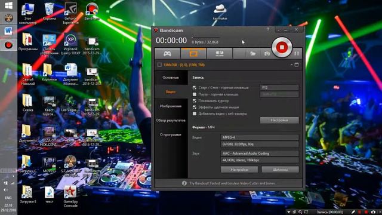
Task: Click the Запись [00:00:00] overlay label
Action: coord(329,212)
